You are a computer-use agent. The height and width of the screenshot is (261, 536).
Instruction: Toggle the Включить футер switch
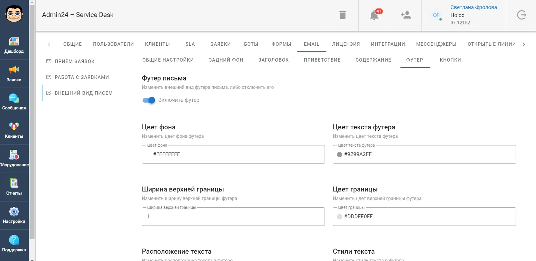(149, 100)
